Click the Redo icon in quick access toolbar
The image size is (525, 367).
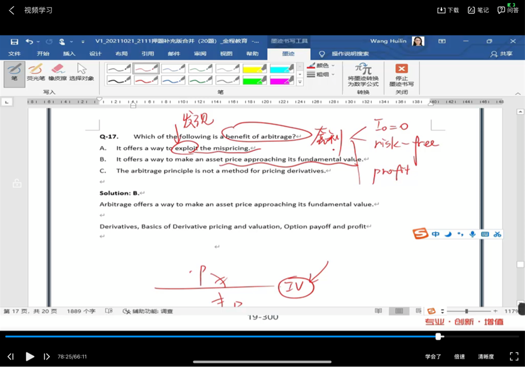[x=49, y=42]
